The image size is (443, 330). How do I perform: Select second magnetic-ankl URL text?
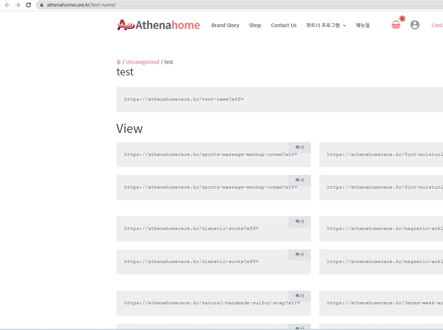coord(385,262)
